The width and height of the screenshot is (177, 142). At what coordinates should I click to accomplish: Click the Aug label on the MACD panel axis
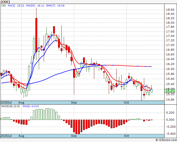click(x=21, y=136)
